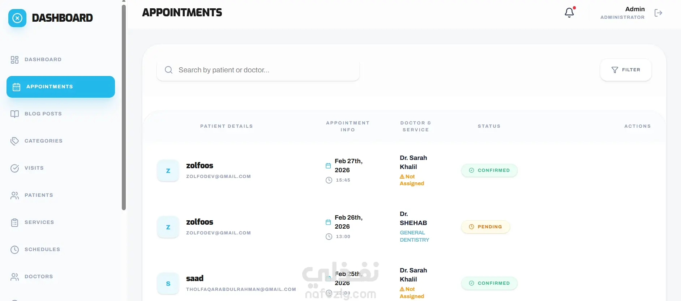This screenshot has height=301, width=681.
Task: Click patient name saad
Action: 195,279
